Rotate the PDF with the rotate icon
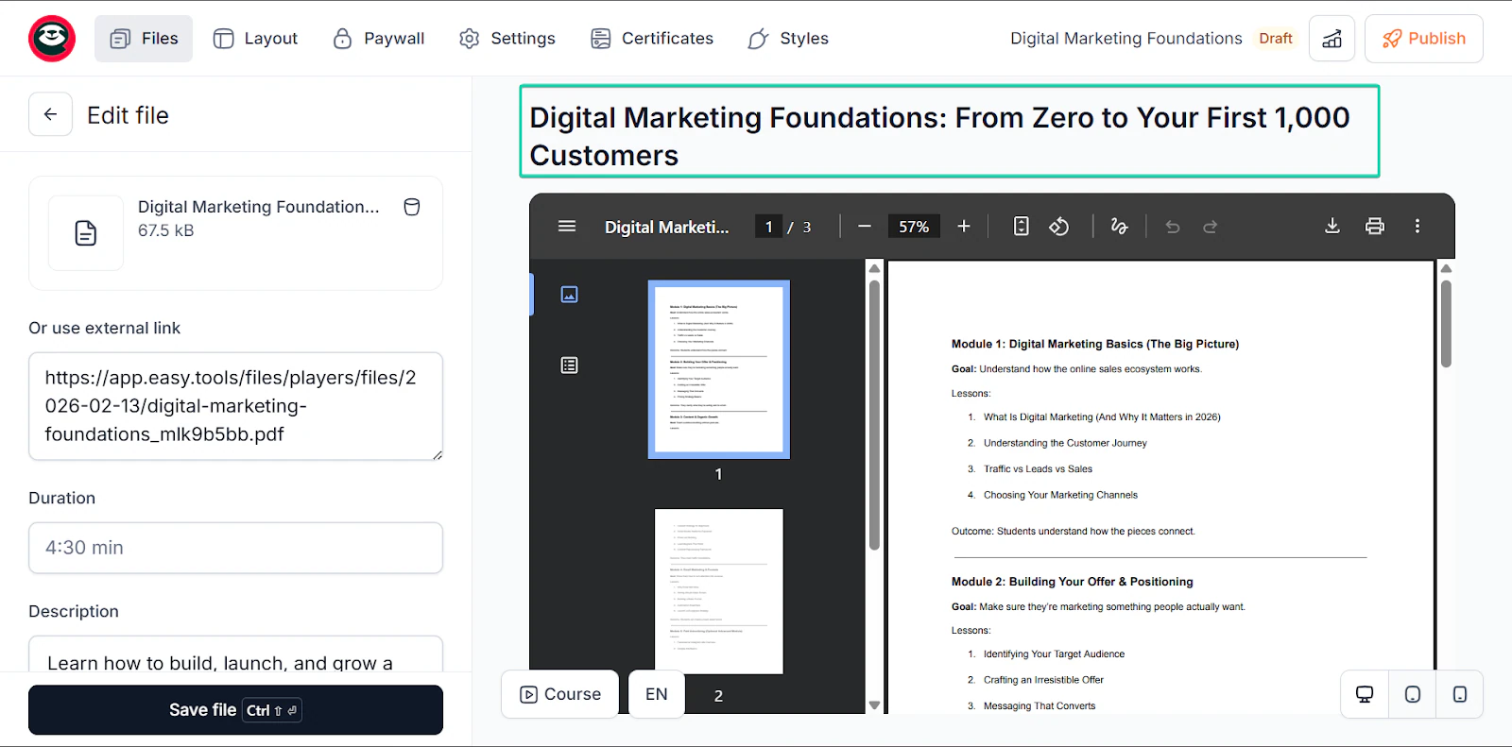 tap(1059, 227)
